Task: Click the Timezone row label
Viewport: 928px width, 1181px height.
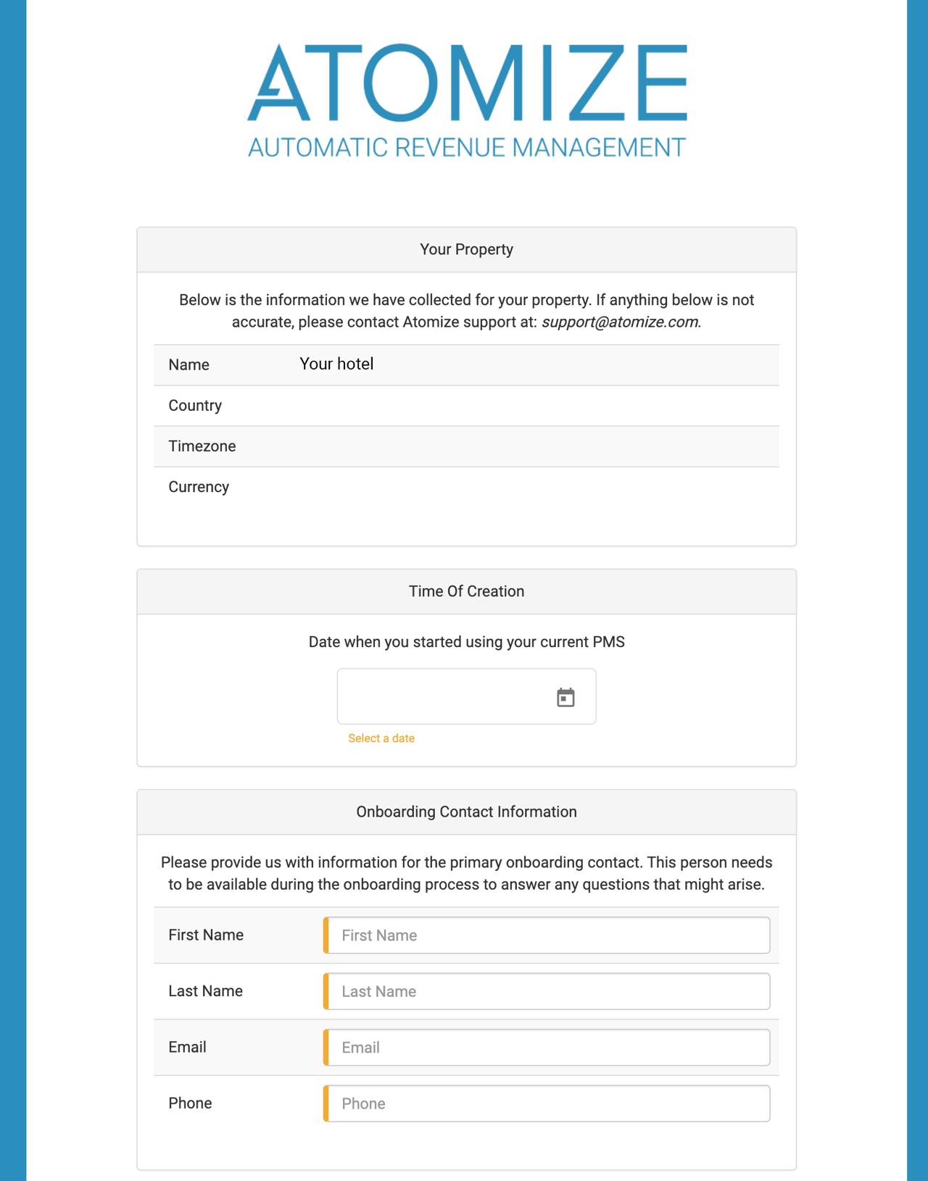Action: coord(202,446)
